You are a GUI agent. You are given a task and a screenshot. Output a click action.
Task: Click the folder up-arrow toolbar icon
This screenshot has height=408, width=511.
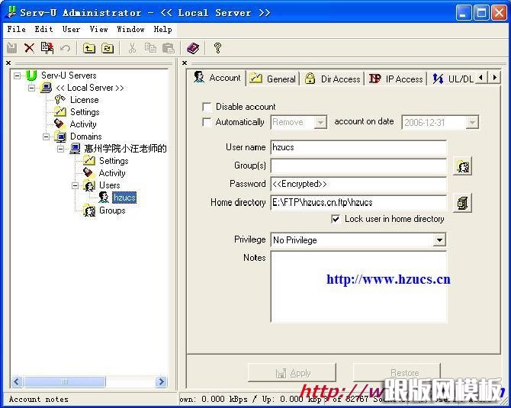[x=89, y=48]
